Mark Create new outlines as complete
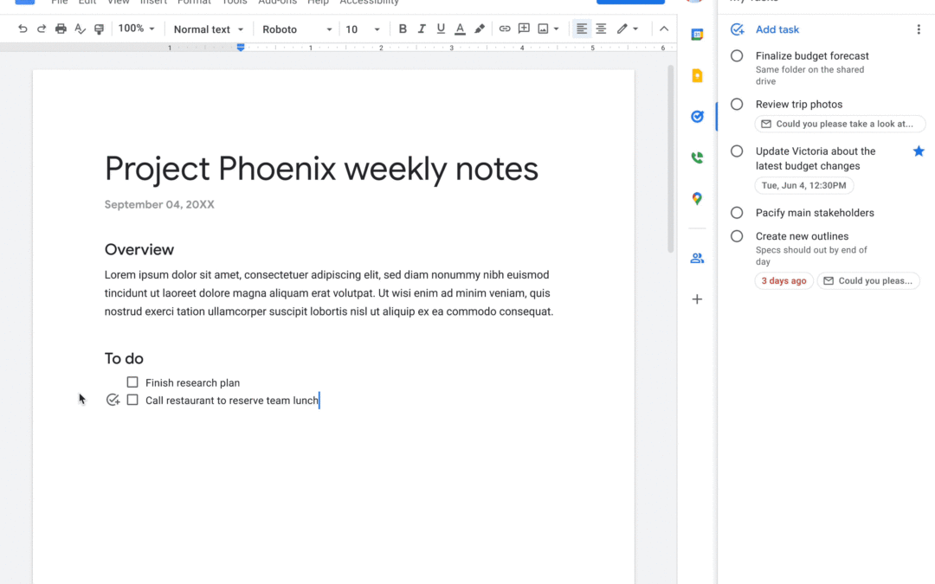The height and width of the screenshot is (584, 935). pyautogui.click(x=737, y=236)
